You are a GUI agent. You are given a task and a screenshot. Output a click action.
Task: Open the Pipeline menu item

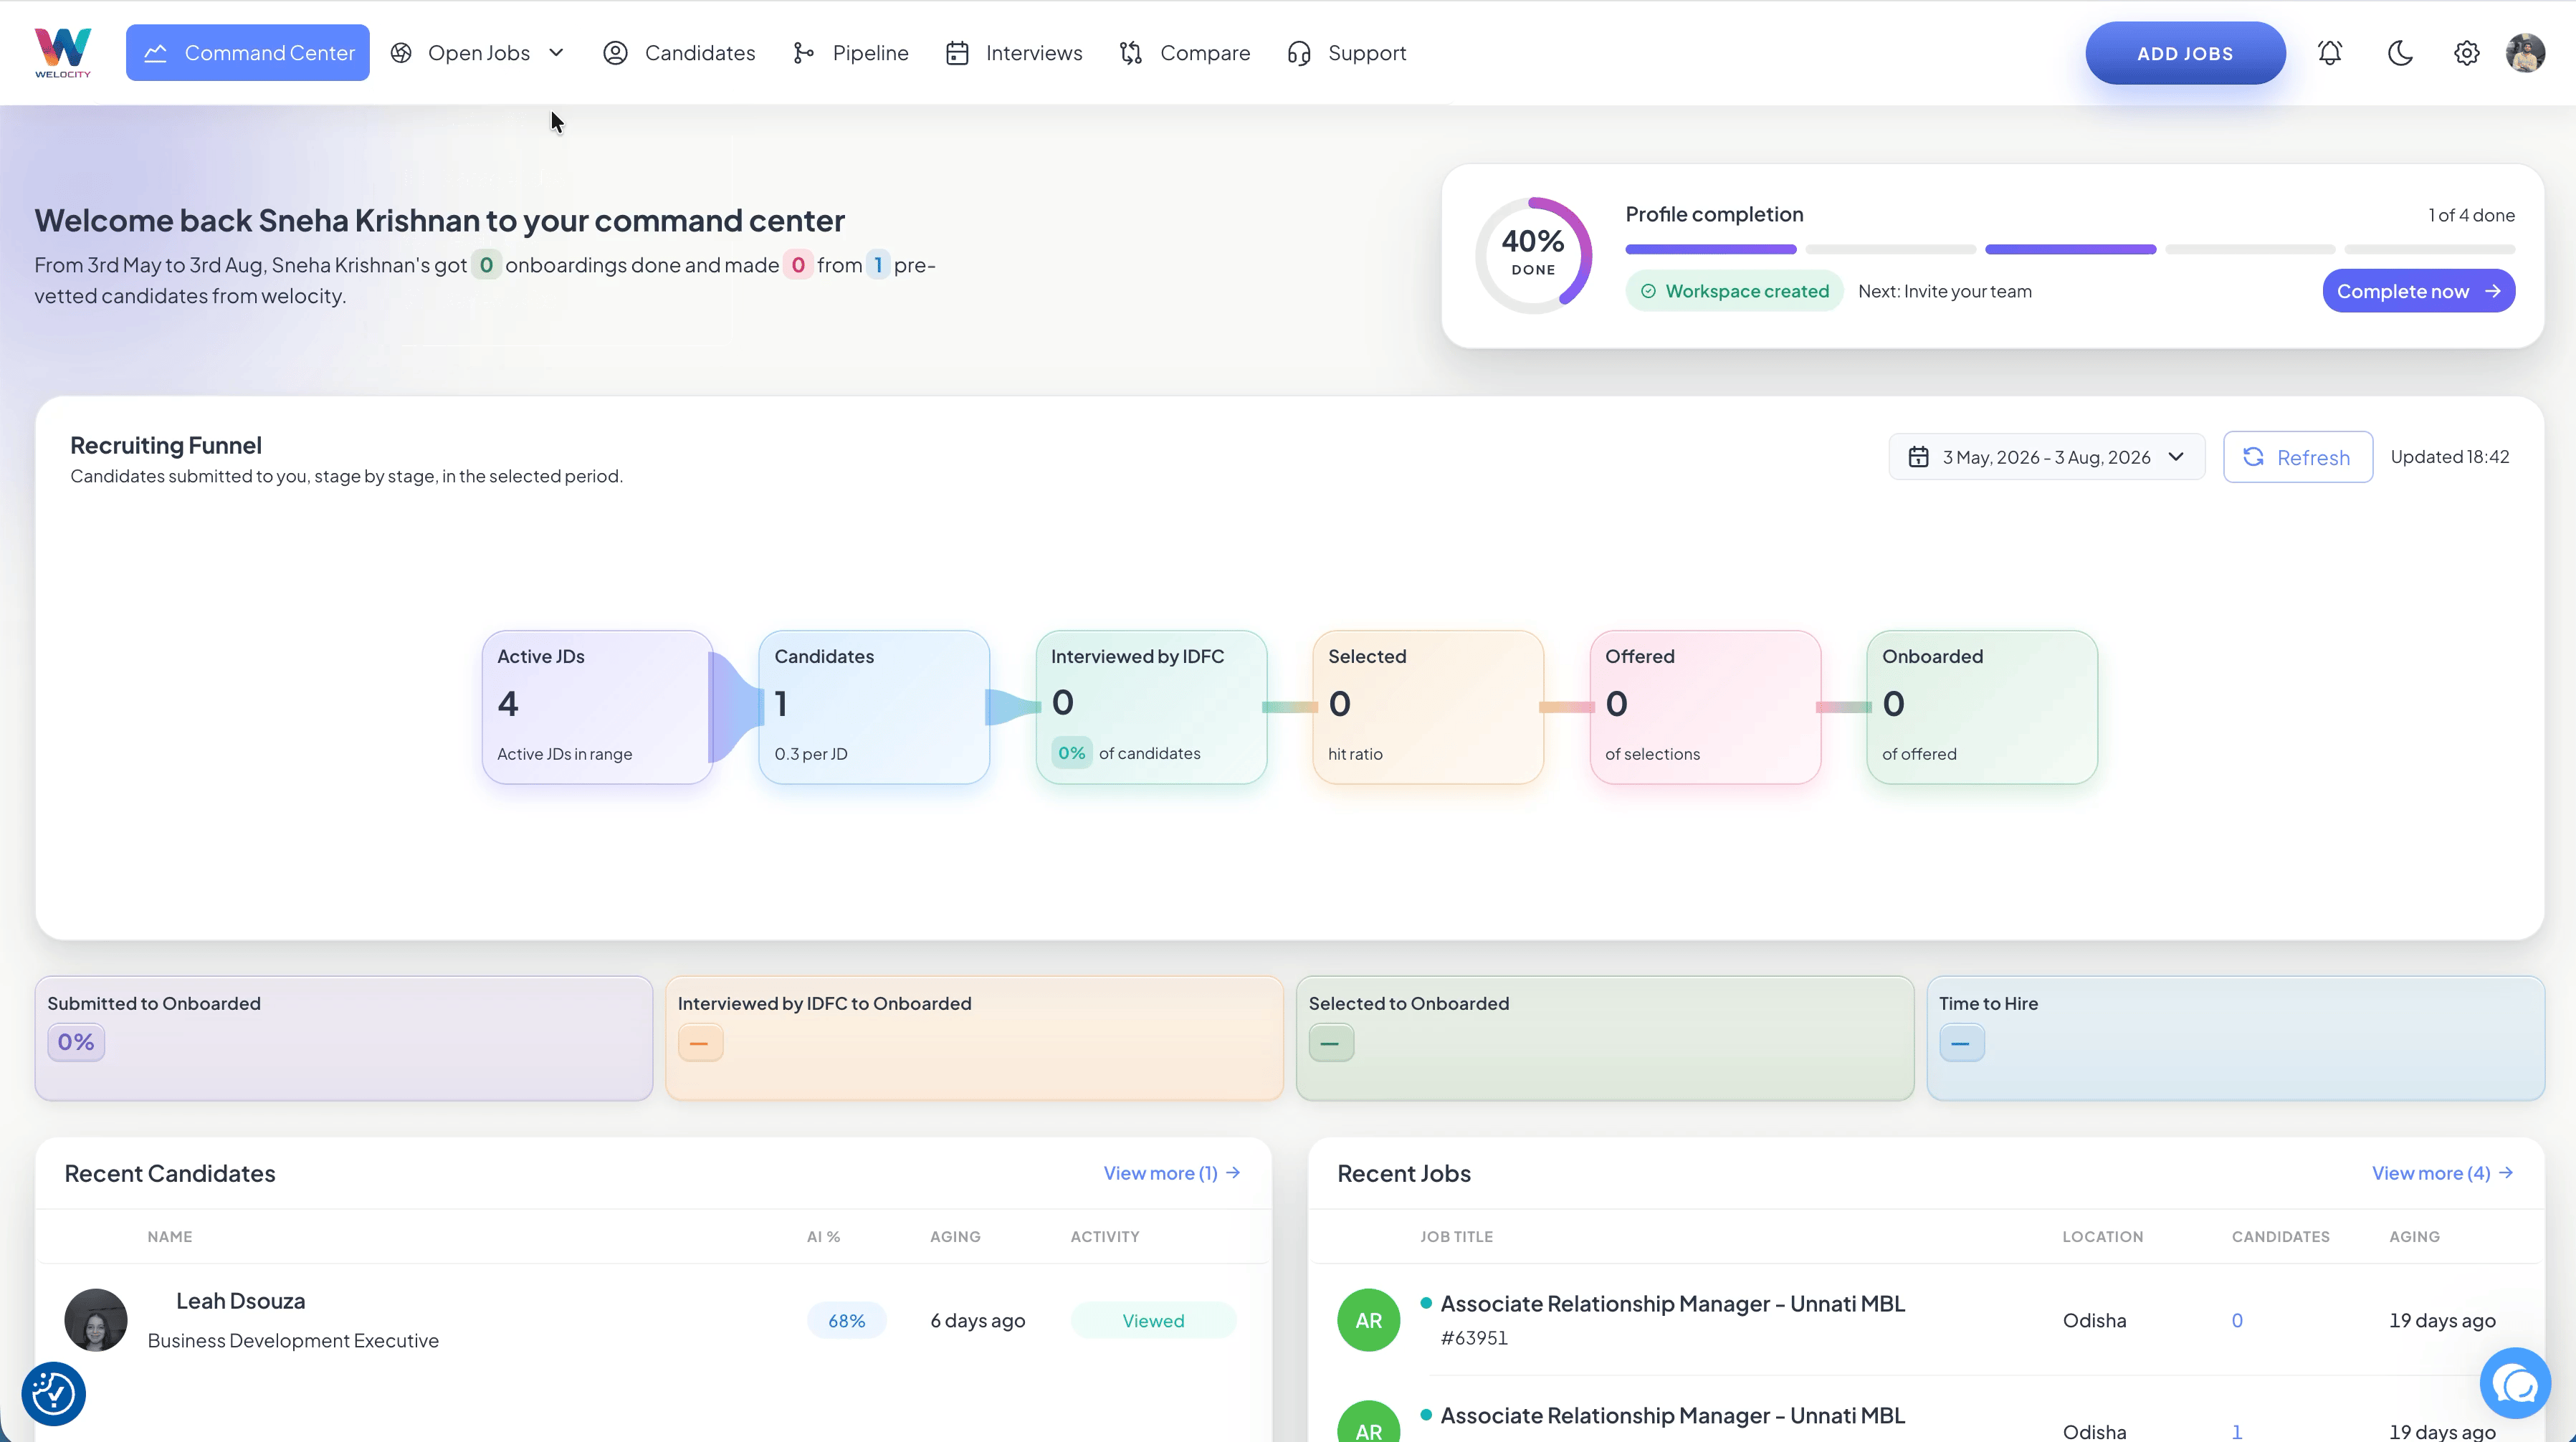851,53
